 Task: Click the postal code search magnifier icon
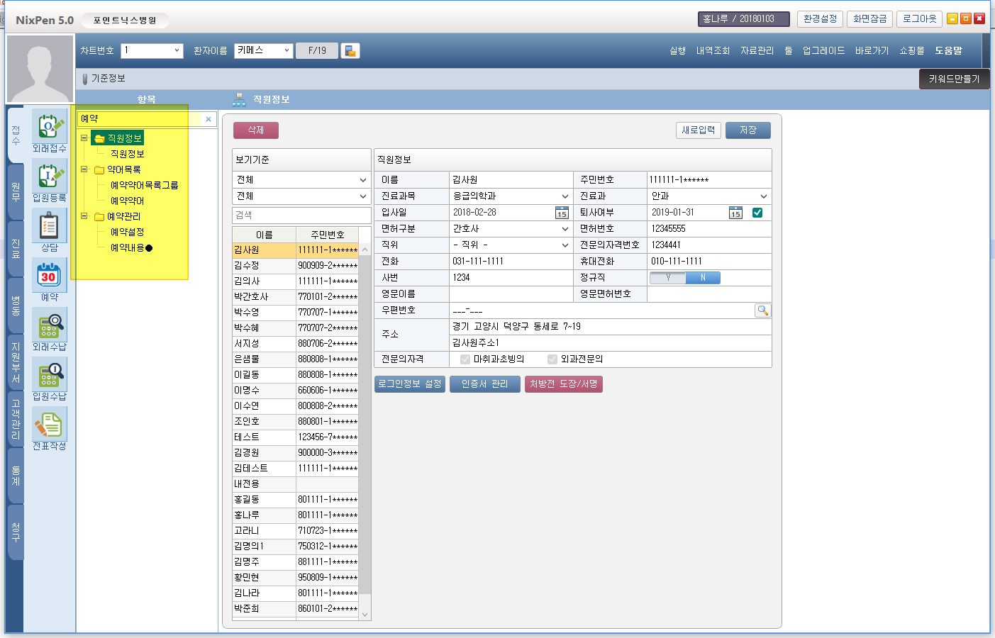(762, 310)
